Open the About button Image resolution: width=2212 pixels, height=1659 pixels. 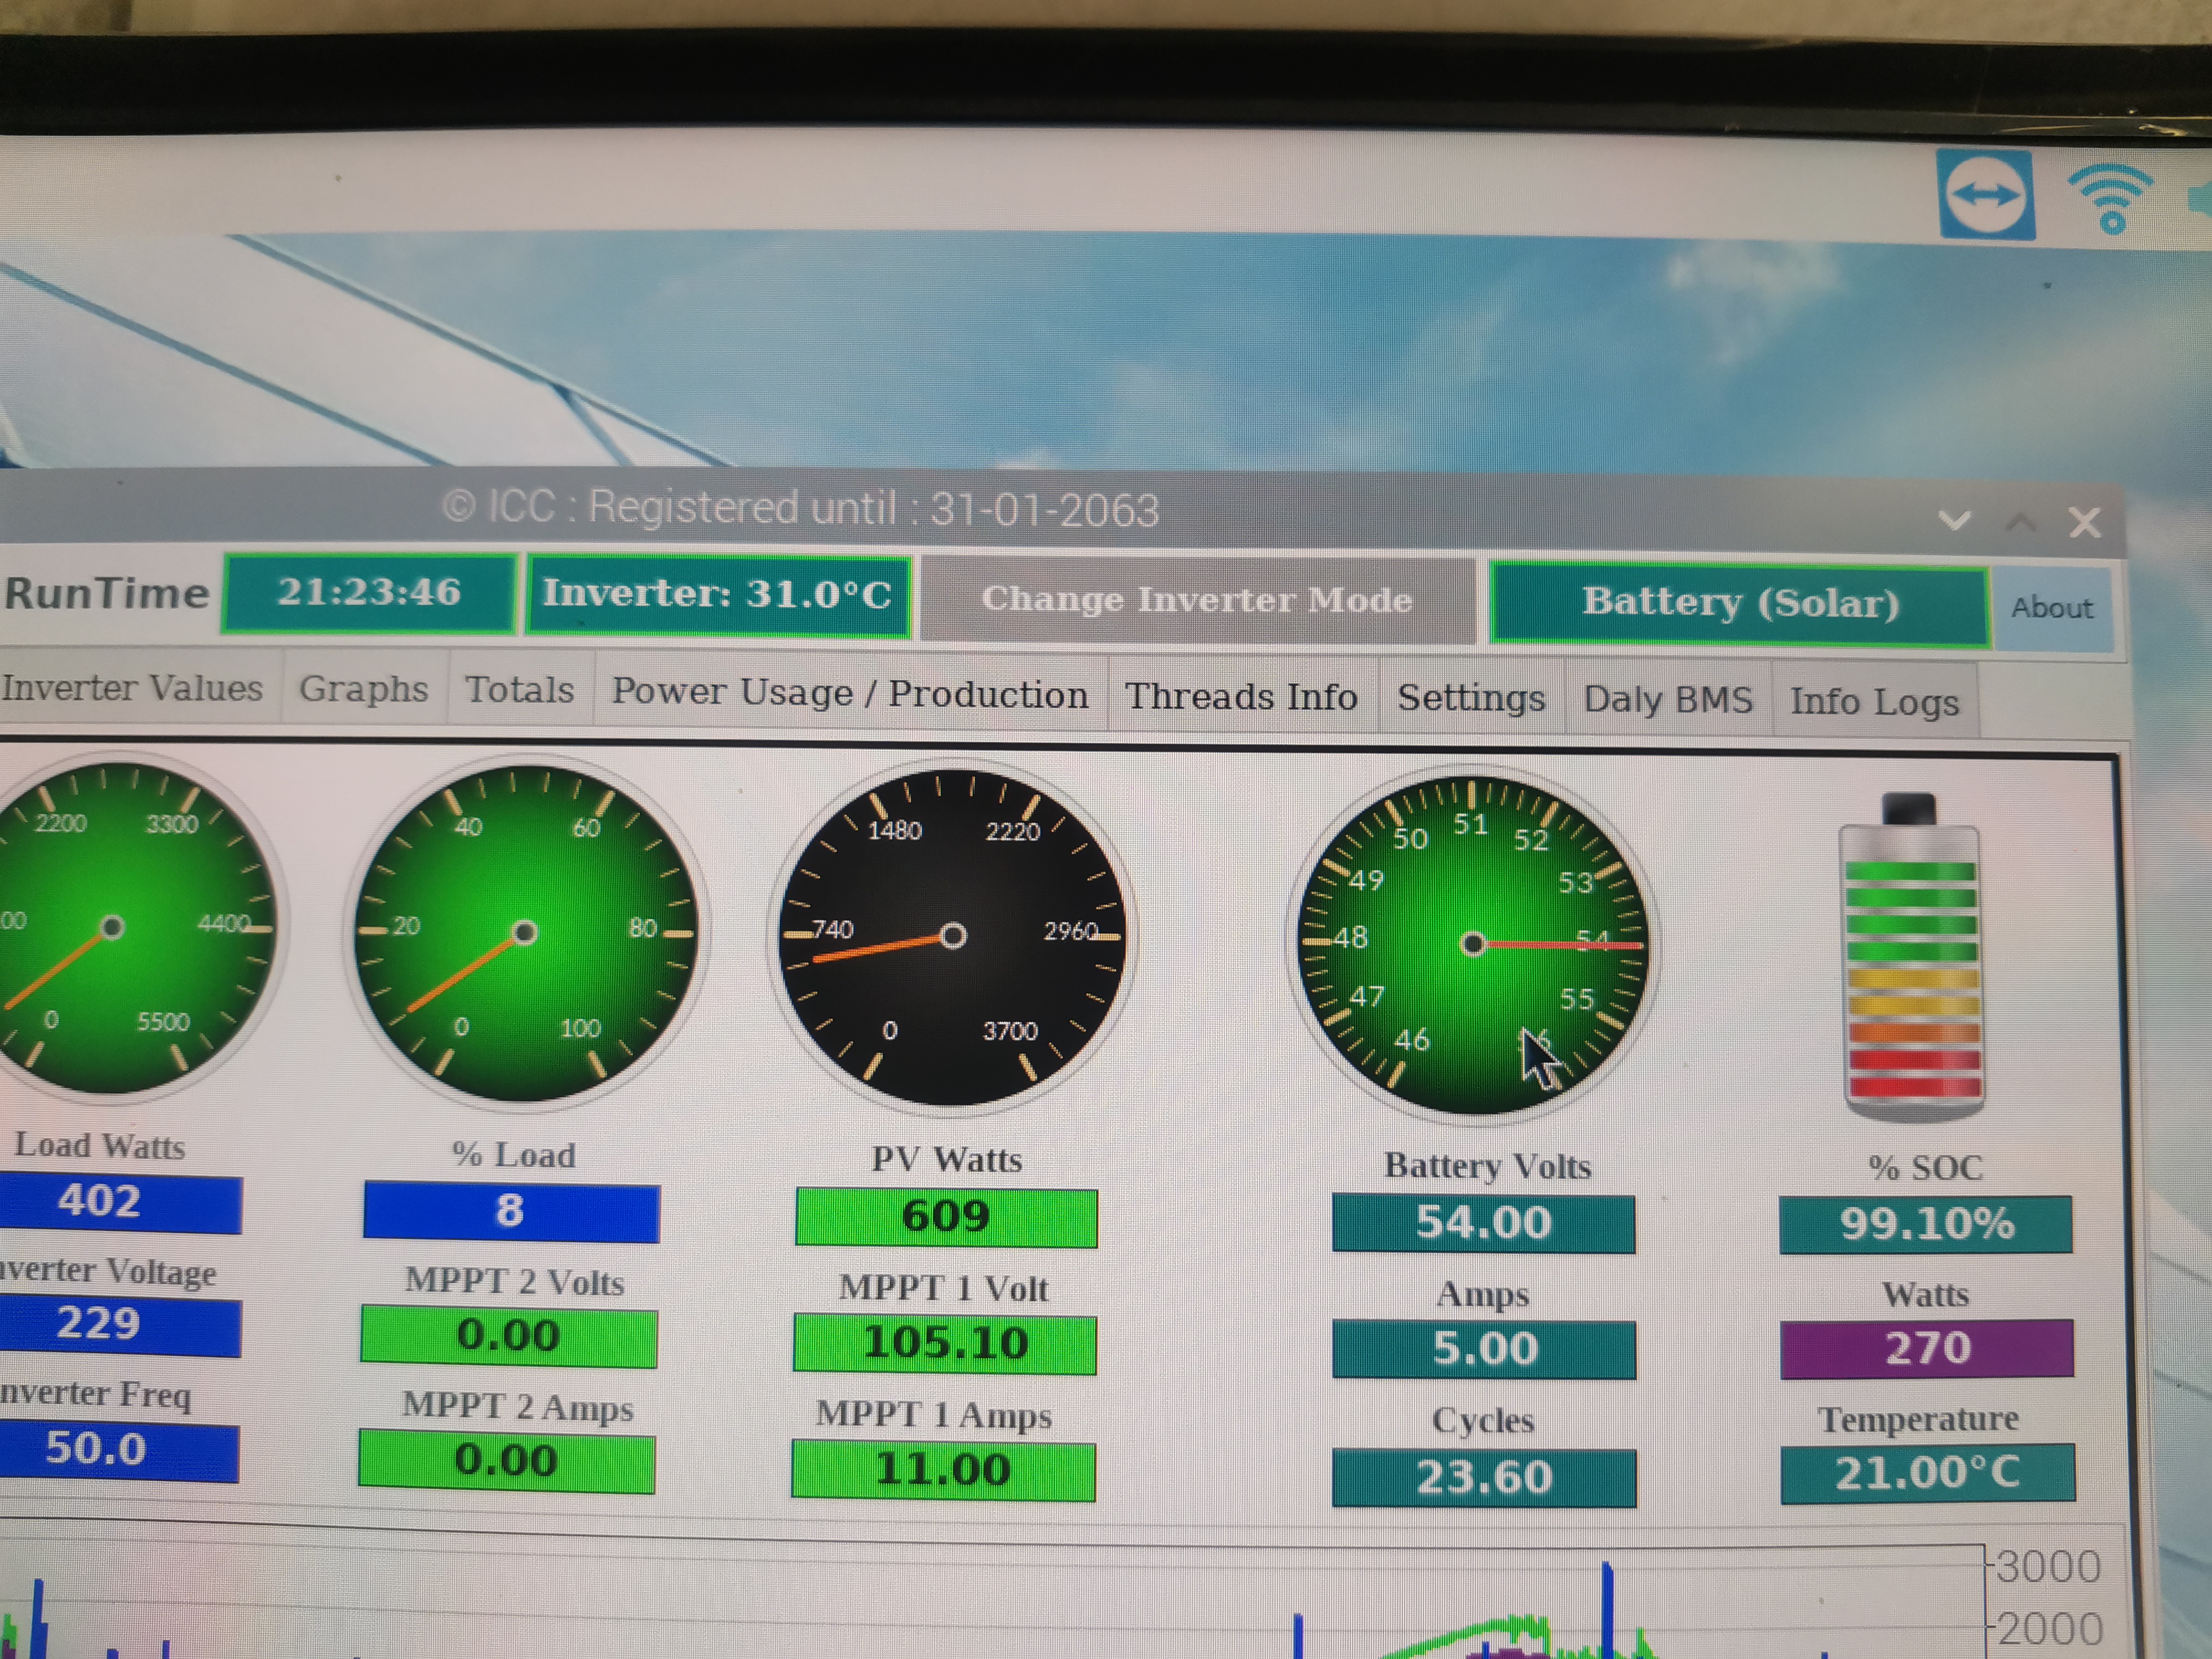pyautogui.click(x=2051, y=608)
